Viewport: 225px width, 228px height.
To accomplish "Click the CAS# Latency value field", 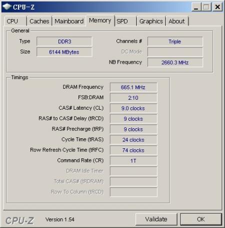I will tap(133, 108).
